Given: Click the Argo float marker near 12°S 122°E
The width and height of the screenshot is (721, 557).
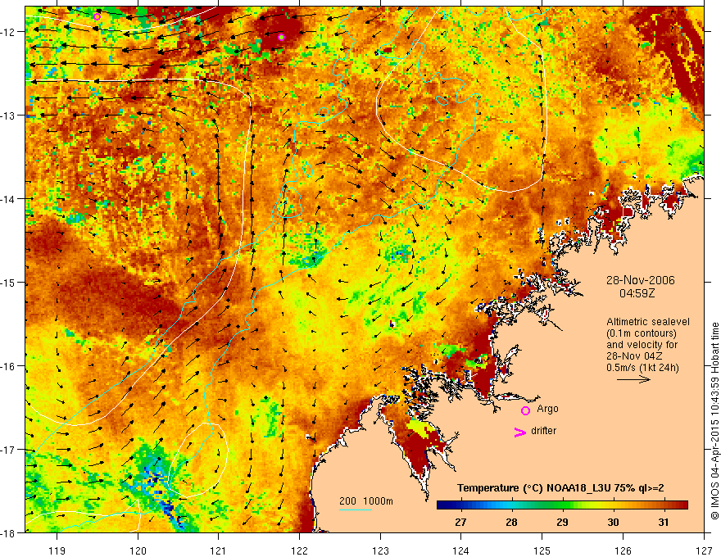Looking at the screenshot, I should pyautogui.click(x=281, y=37).
